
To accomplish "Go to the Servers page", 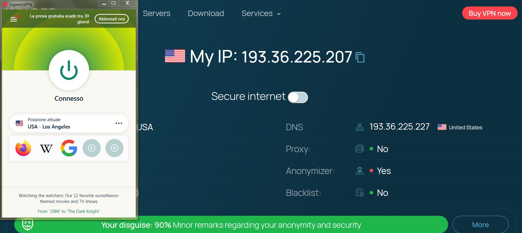I will tap(156, 13).
